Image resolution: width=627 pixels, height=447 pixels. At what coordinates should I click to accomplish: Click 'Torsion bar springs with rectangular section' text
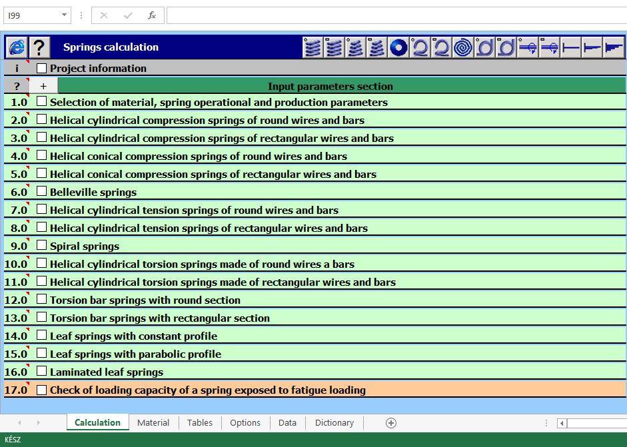159,318
